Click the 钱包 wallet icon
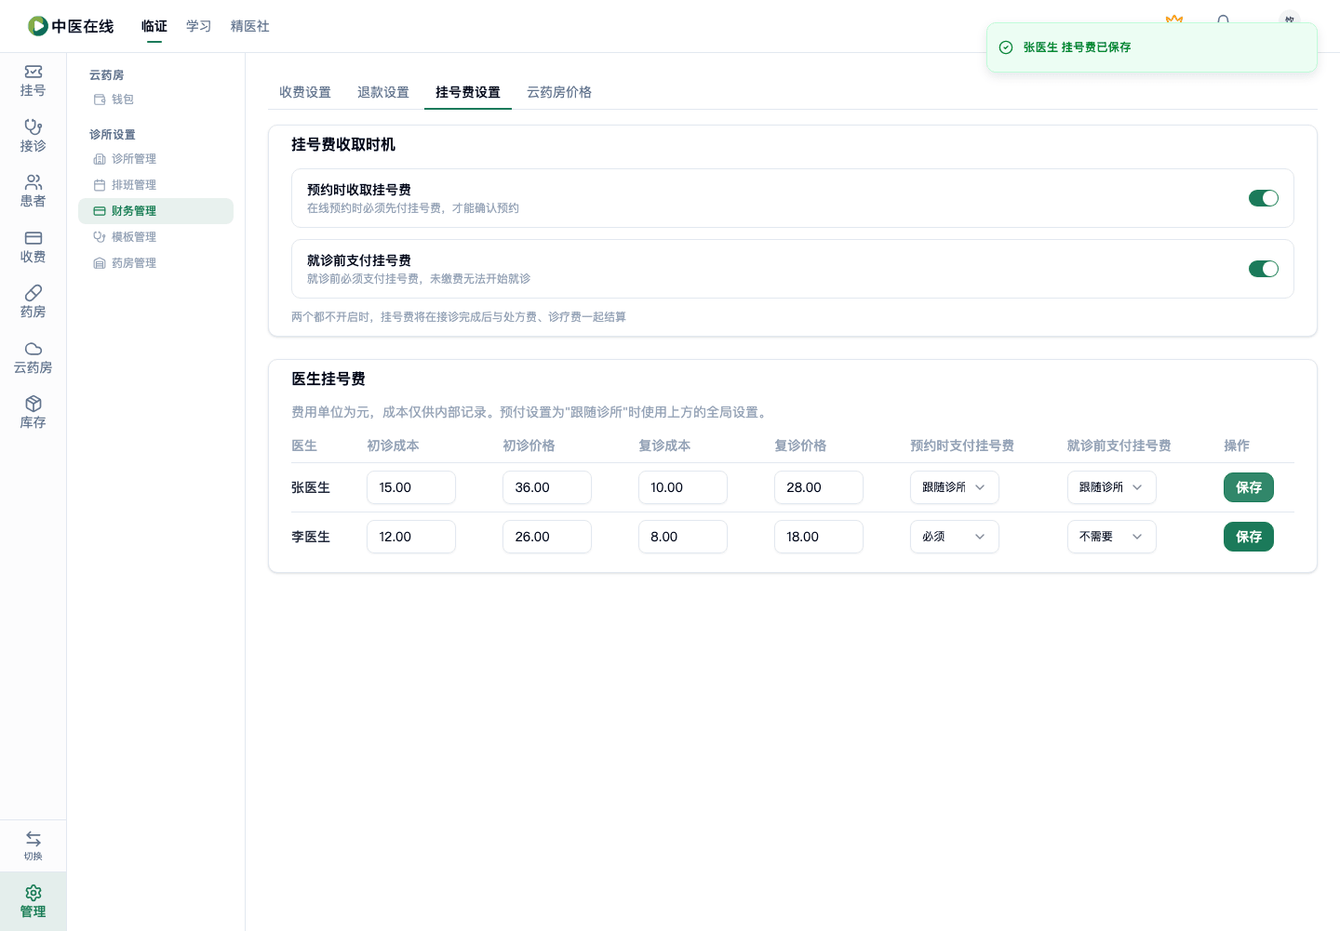Screen dimensions: 1340x931 coord(100,100)
